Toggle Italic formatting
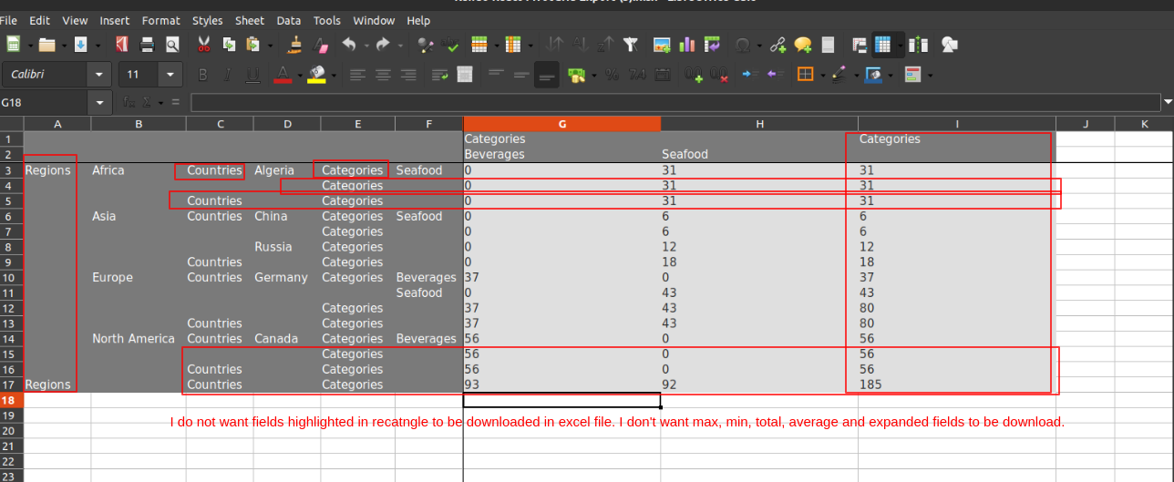The width and height of the screenshot is (1174, 482). (228, 75)
